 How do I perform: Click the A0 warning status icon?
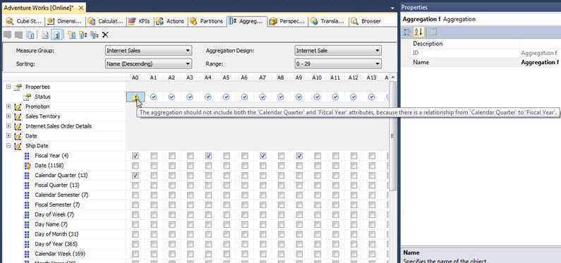tap(135, 97)
